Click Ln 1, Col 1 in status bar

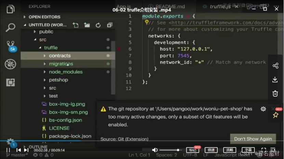139,155
